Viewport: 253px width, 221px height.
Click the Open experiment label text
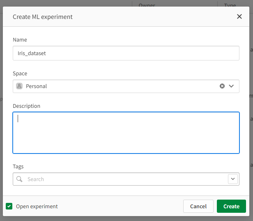pos(37,206)
